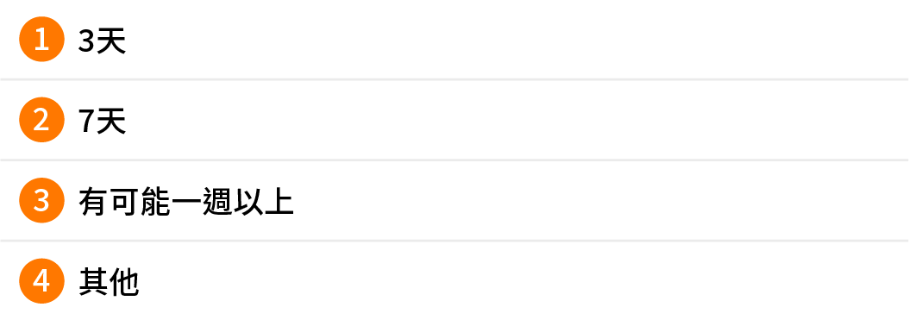909x326 pixels.
Task: Select the 其他 option text
Action: [109, 283]
